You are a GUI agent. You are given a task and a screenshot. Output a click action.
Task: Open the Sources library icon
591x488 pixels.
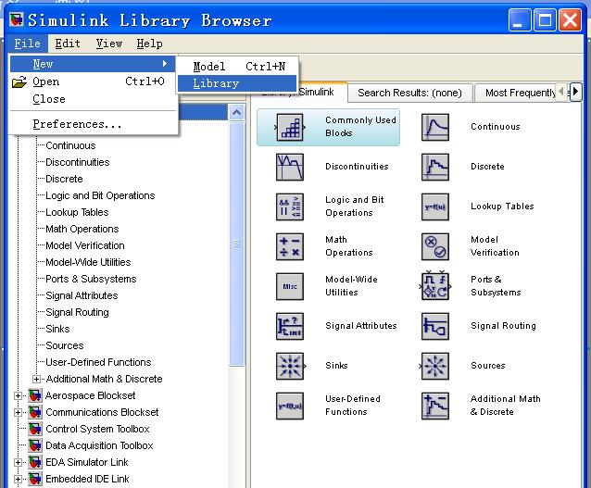click(x=434, y=366)
